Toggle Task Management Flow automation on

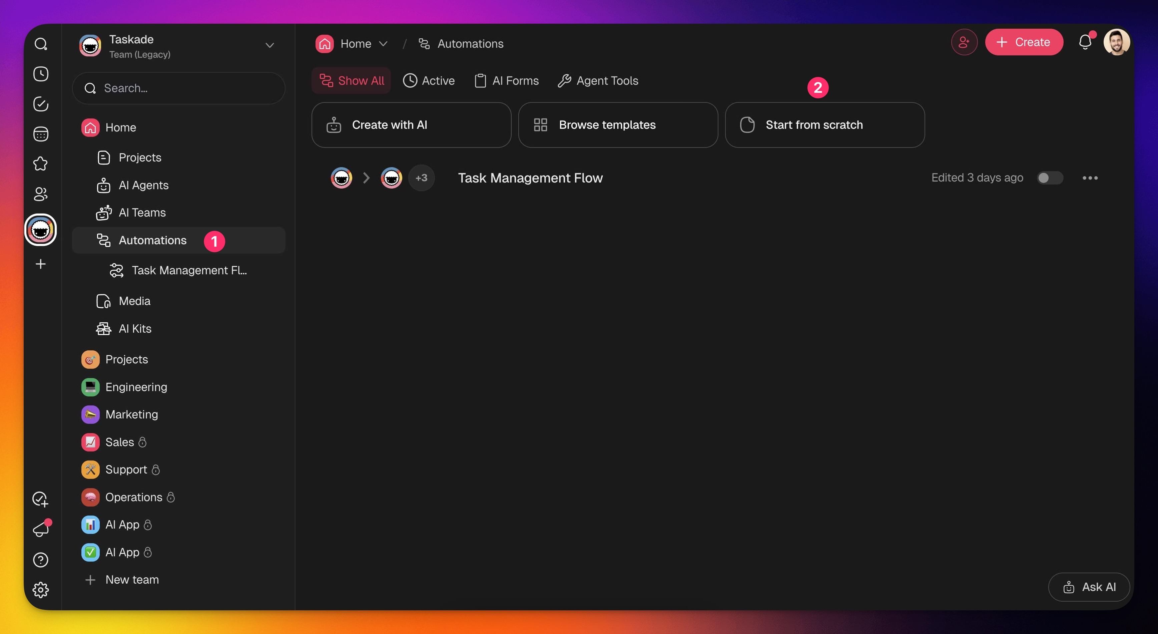click(x=1050, y=178)
